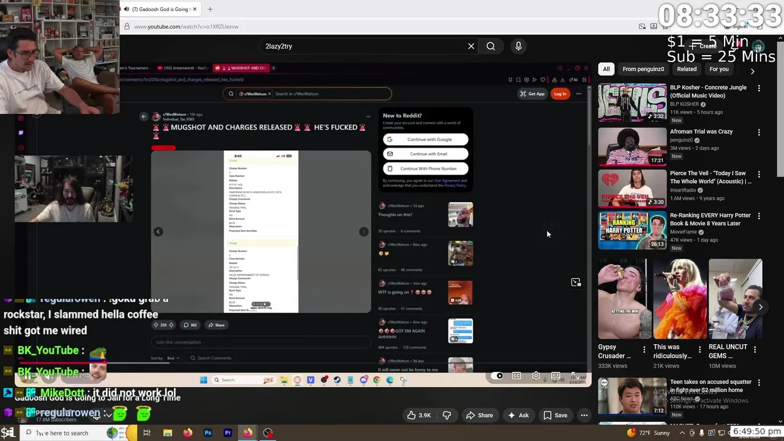Open options for Afroman Trial video

pyautogui.click(x=759, y=132)
